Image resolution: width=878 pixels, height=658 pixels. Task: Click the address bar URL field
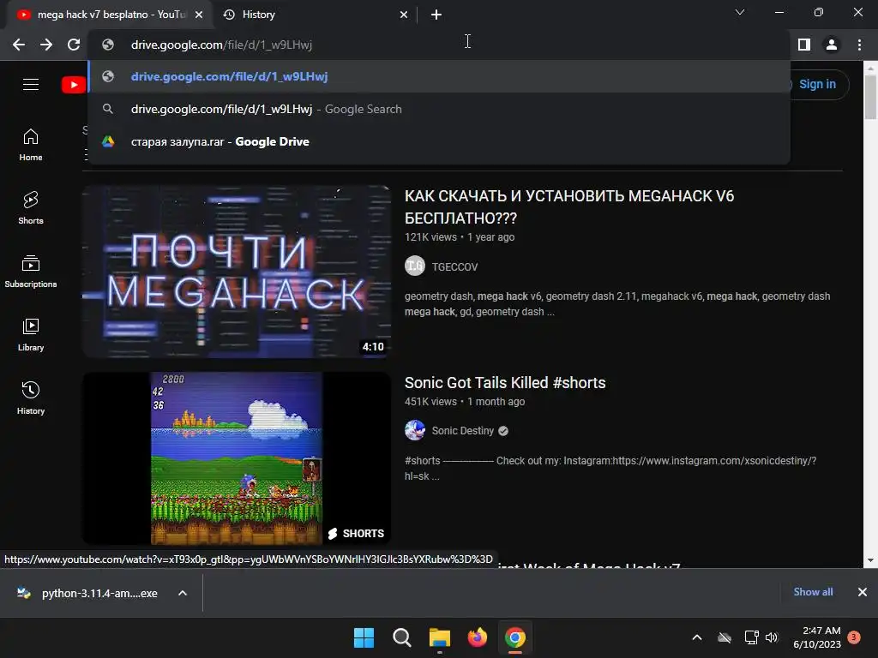pos(439,45)
